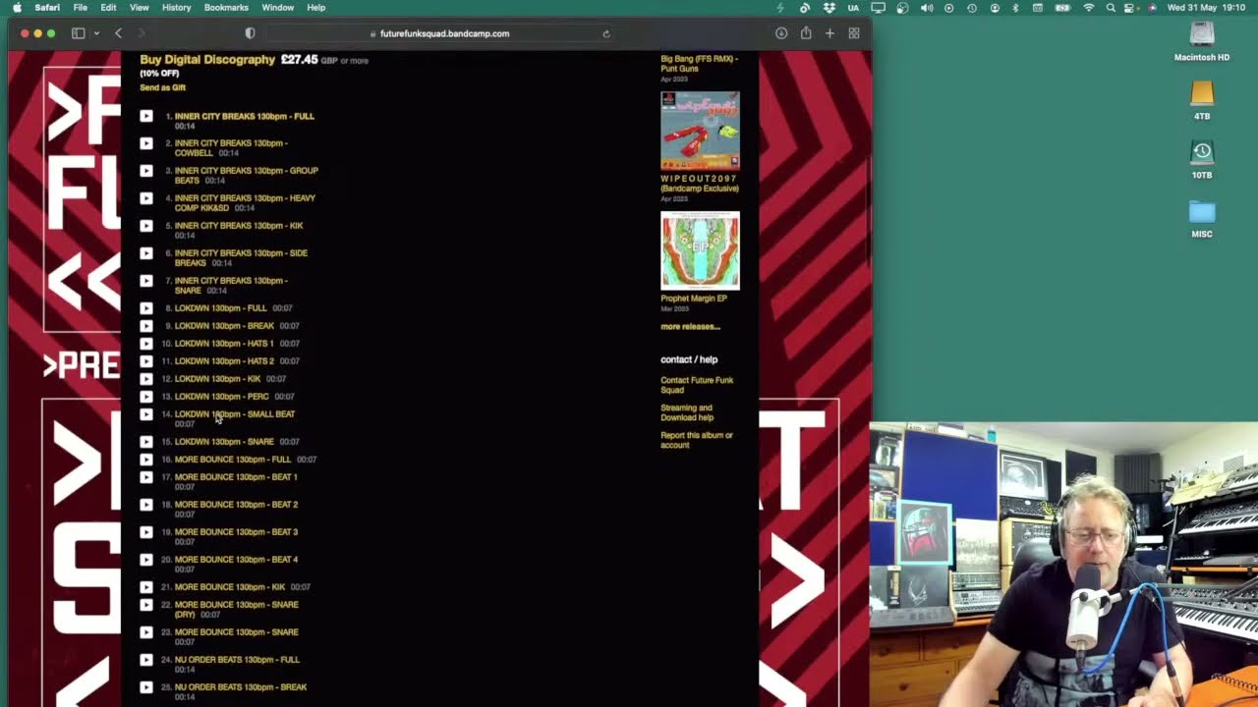Open the Safari share icon

coord(806,33)
